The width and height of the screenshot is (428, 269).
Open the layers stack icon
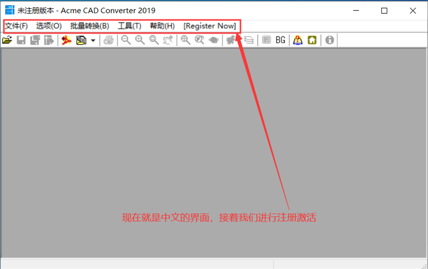pos(249,40)
